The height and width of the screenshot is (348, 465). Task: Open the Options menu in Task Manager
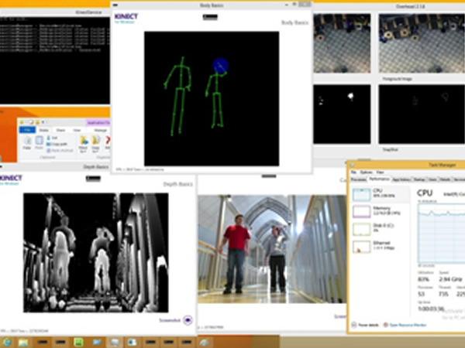(367, 172)
